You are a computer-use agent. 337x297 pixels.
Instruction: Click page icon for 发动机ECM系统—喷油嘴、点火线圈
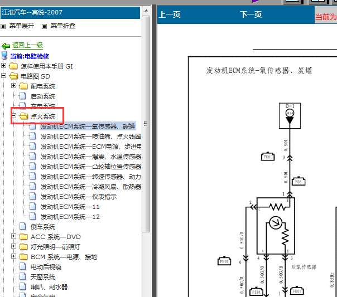(33, 136)
